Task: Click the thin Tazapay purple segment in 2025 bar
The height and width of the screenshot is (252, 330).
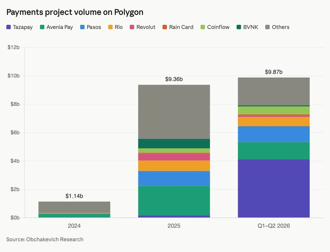Action: 174,217
